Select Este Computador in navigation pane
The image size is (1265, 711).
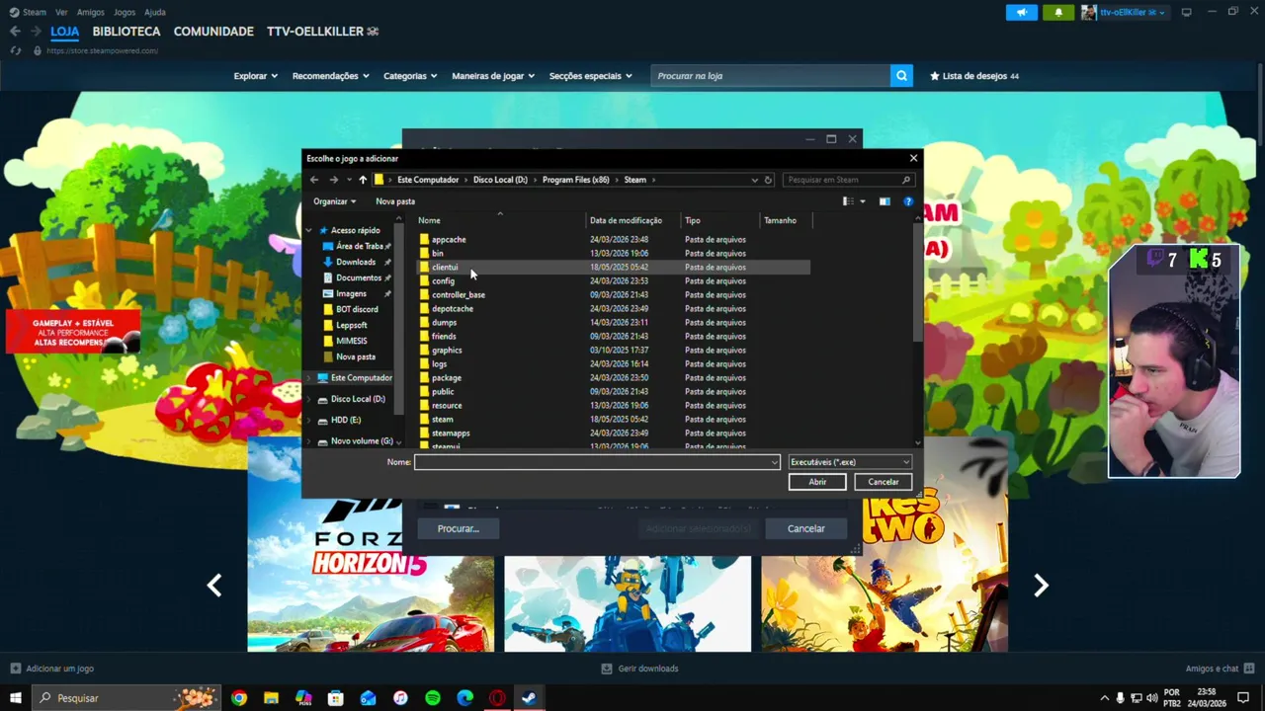tap(354, 378)
